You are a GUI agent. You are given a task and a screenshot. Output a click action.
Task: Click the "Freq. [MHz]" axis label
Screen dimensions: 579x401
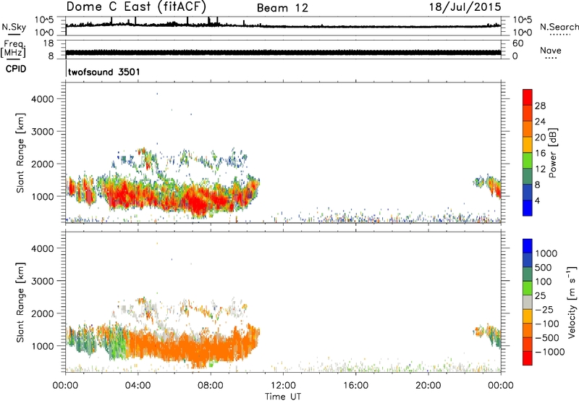(x=14, y=48)
